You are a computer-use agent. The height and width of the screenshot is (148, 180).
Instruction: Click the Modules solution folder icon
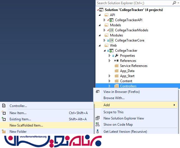pyautogui.click(x=106, y=35)
